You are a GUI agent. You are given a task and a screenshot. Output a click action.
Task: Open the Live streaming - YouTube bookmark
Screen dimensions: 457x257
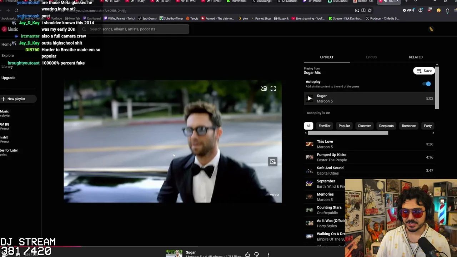308,19
